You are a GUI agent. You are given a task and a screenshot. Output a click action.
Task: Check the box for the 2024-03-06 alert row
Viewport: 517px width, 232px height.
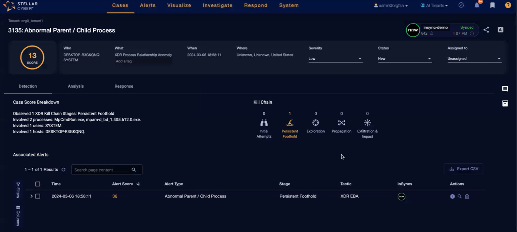pyautogui.click(x=38, y=196)
